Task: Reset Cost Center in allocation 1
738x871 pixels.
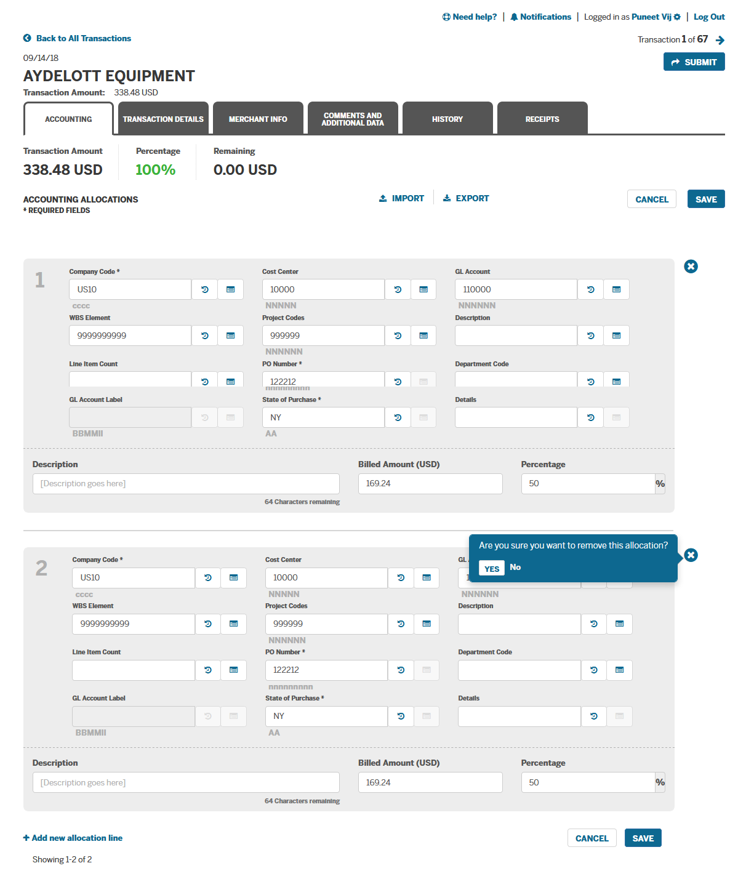Action: point(398,289)
